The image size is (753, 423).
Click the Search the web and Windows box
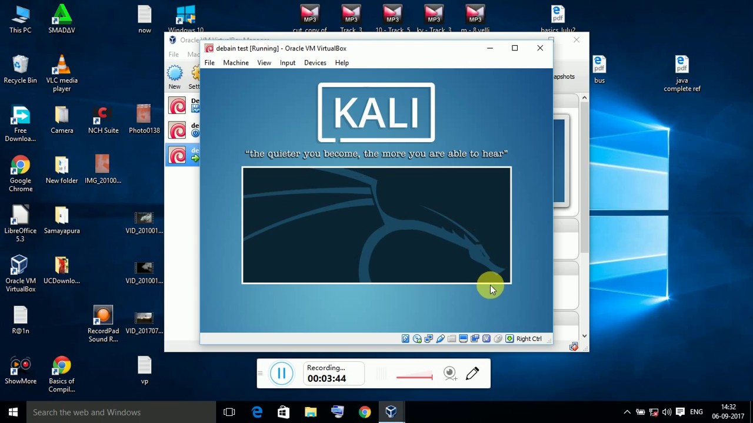tap(121, 412)
